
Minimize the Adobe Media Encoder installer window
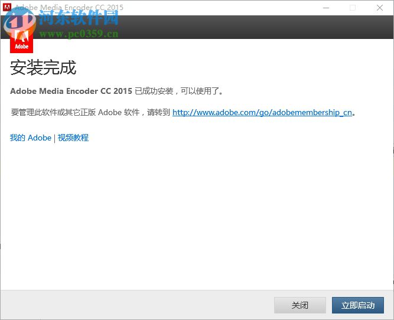coord(326,8)
